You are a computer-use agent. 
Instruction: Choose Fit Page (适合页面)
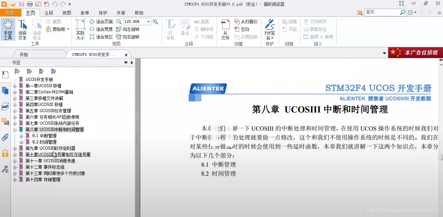coord(101,22)
